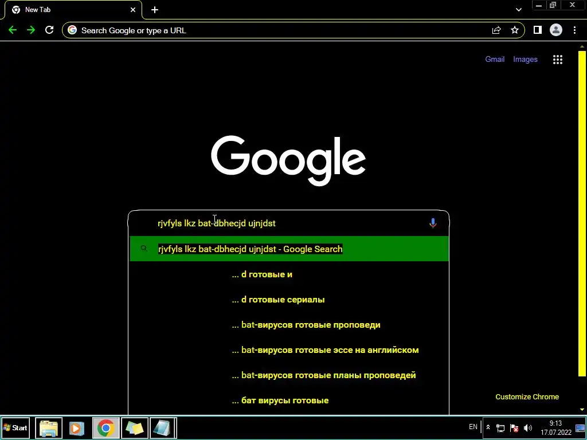Screen dimensions: 587x440
Task: Open the Google apps grid
Action: tap(558, 60)
